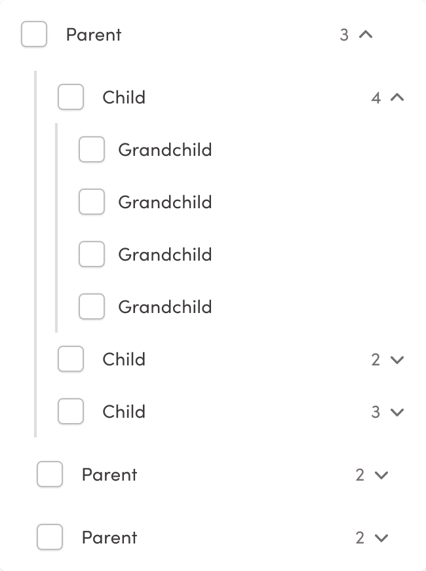Expand the Child item showing count 2

click(396, 359)
